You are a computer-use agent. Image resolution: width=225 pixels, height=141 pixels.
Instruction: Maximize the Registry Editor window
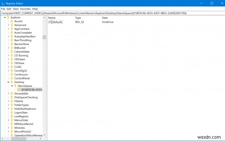point(211,3)
